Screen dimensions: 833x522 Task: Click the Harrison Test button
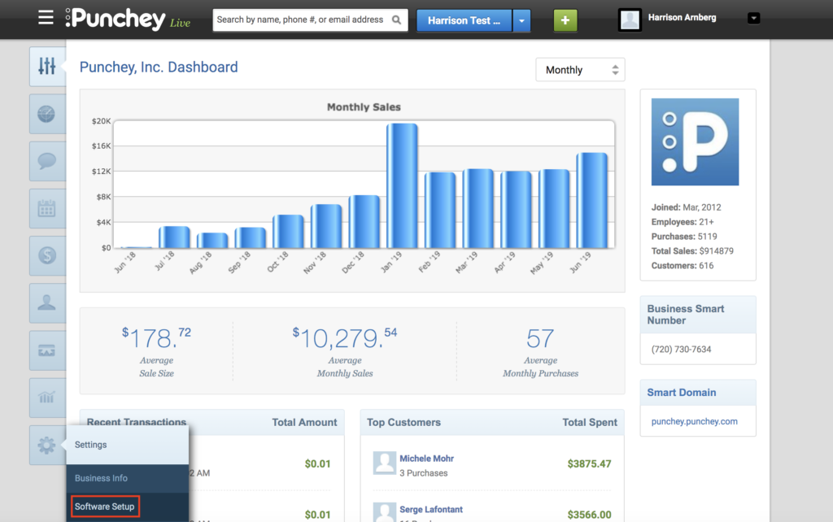[x=464, y=20]
